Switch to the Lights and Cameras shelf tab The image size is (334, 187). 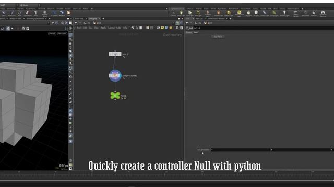point(177,9)
